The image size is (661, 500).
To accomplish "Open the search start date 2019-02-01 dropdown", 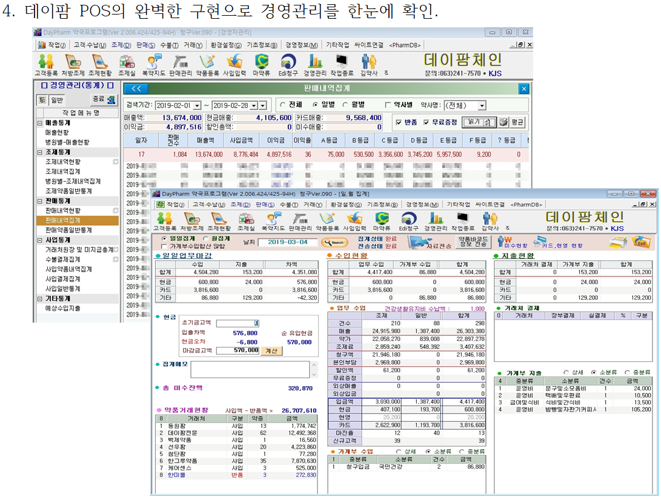I will coord(197,105).
